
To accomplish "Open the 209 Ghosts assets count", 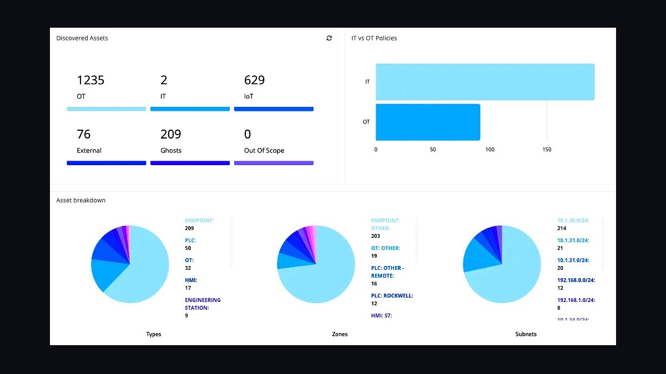I will coord(171,135).
